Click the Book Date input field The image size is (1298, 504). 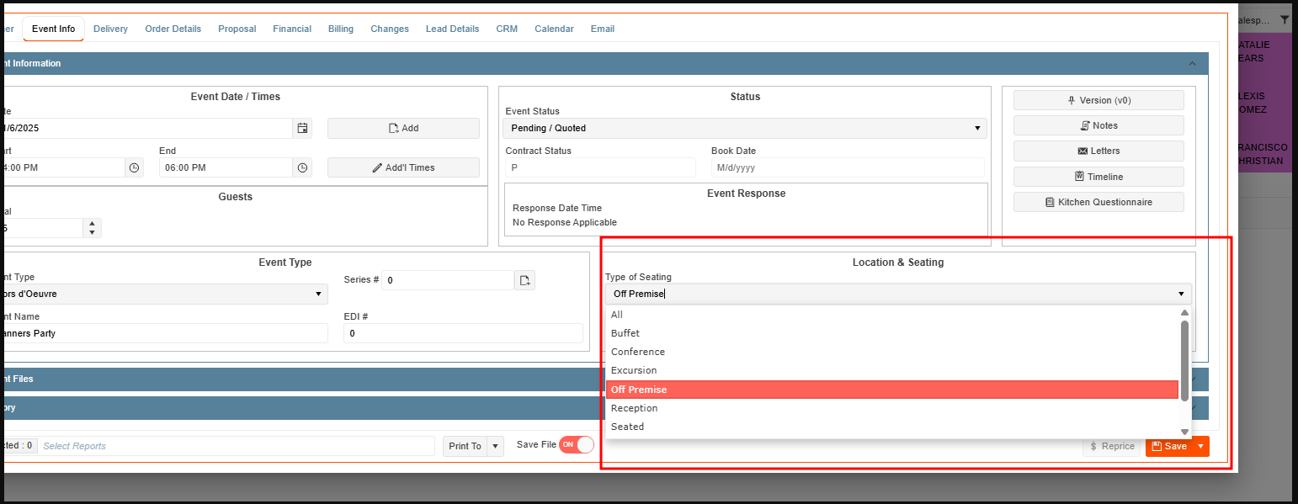pos(846,167)
